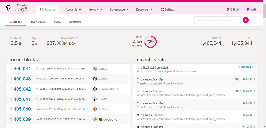Image resolution: width=266 pixels, height=128 pixels.
Task: Select the Chain info tab
Action: [x=16, y=22]
